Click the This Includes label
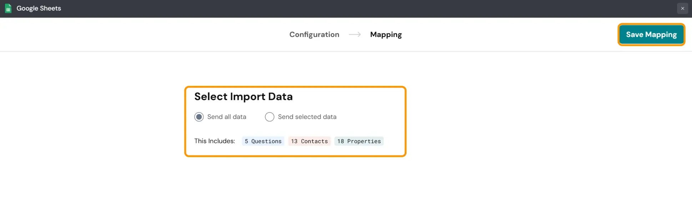This screenshot has width=692, height=212. (214, 141)
